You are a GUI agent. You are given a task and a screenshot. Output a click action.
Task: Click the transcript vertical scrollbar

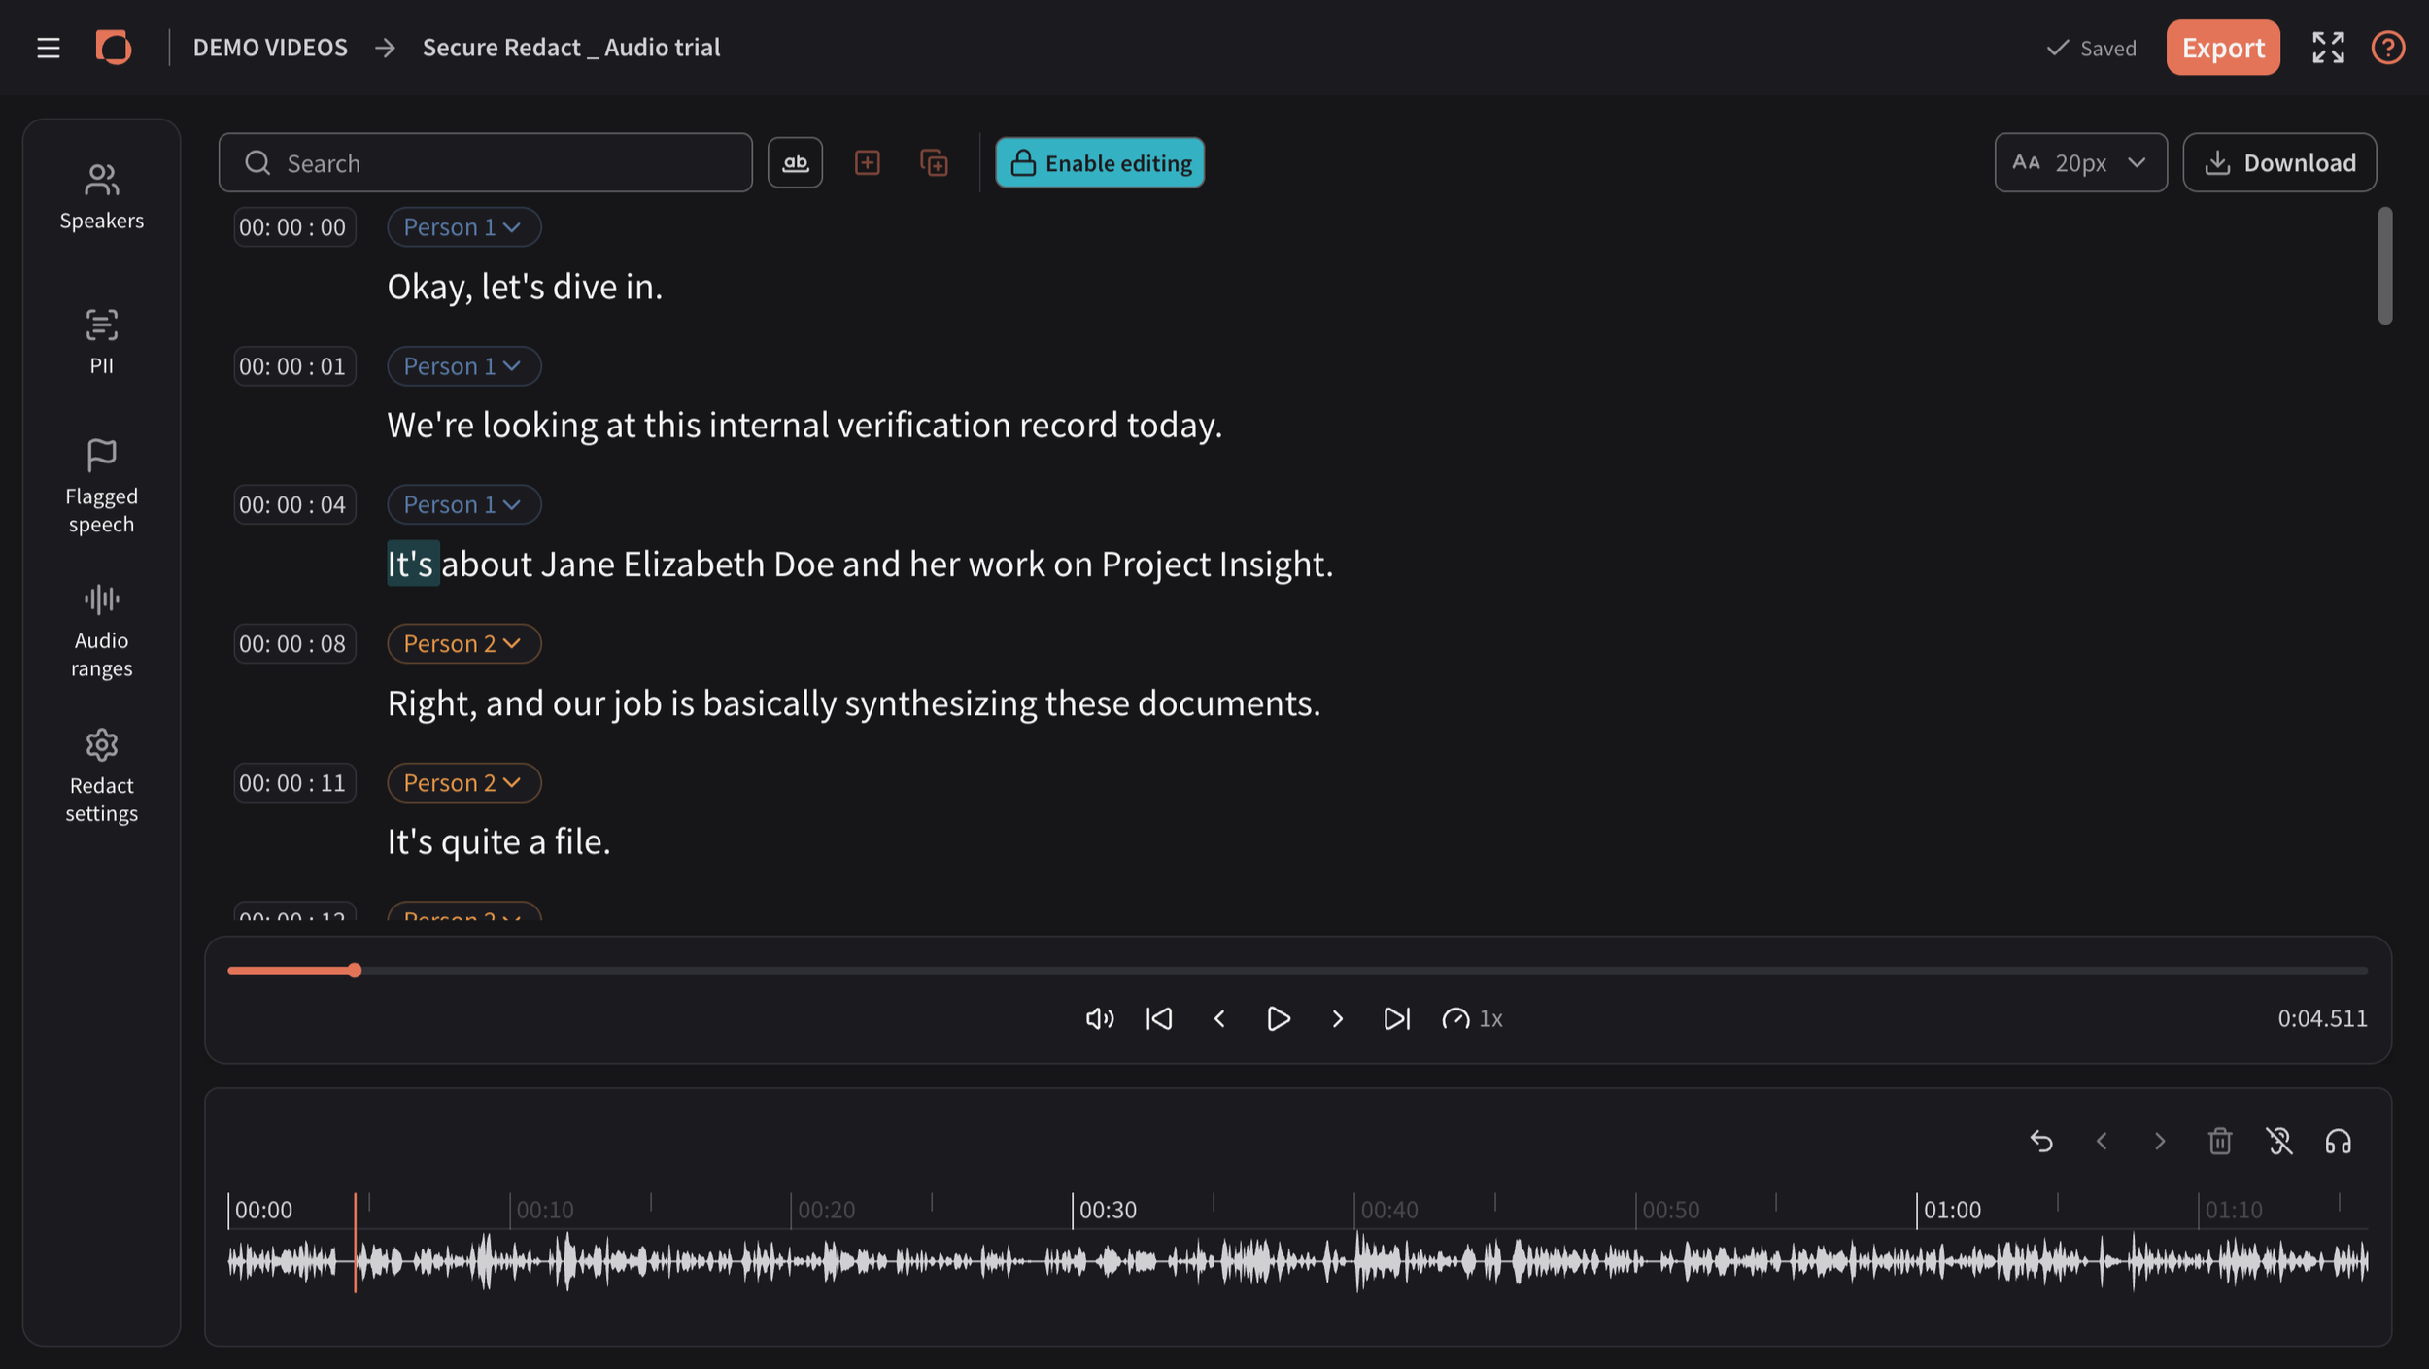pyautogui.click(x=2384, y=265)
